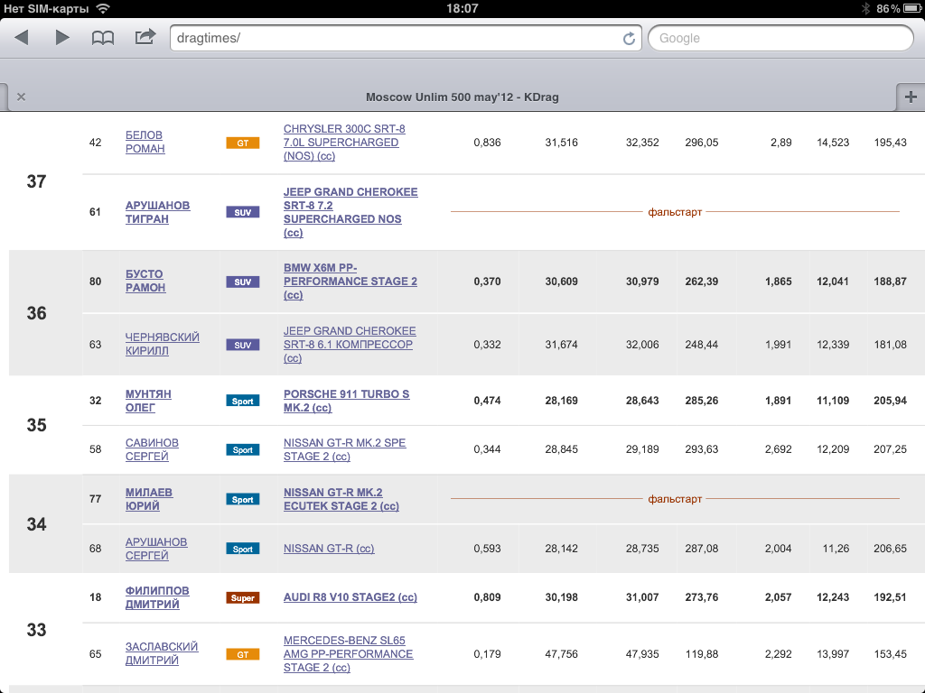Screen dimensions: 925x693
Task: Tap Super class badge for ФИЛИППОВ ДМИТРИЙ
Action: click(x=242, y=597)
